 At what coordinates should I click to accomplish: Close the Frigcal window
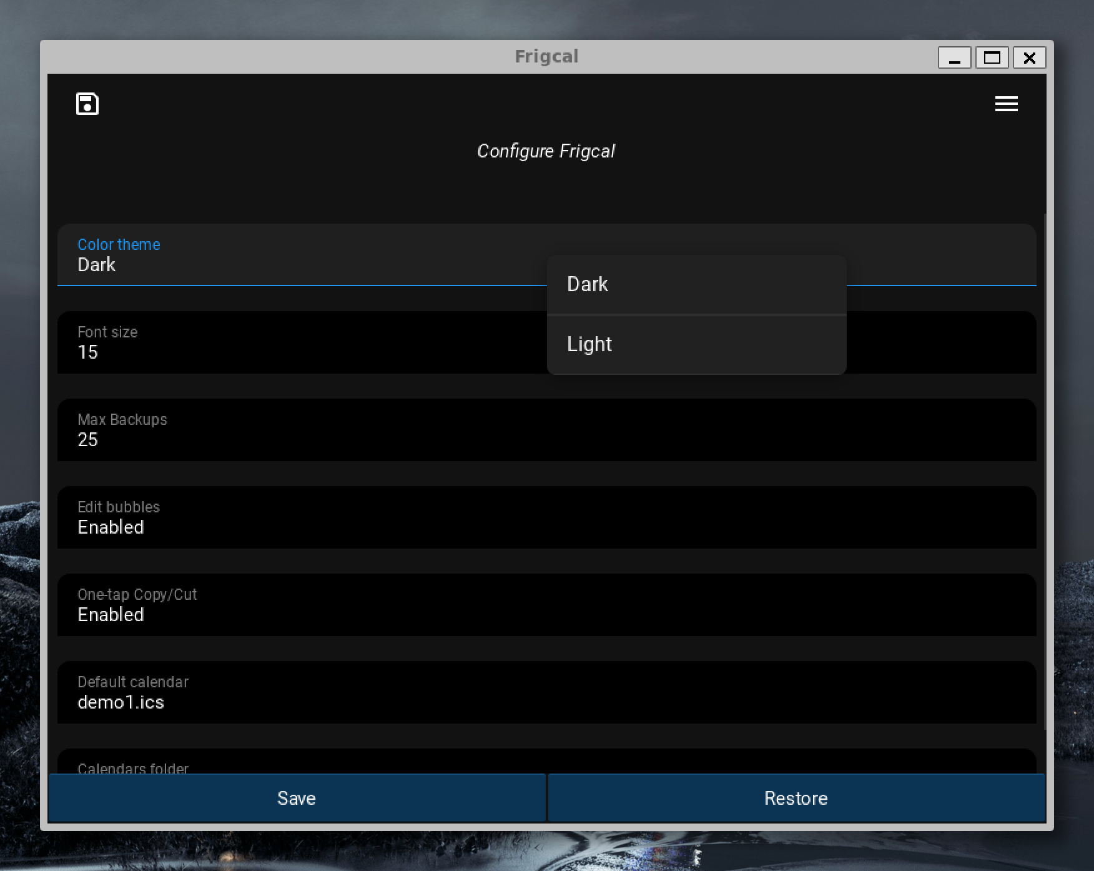coord(1029,57)
